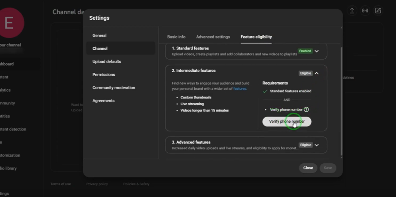The width and height of the screenshot is (396, 197).
Task: Open the Advanced settings tab
Action: click(213, 37)
